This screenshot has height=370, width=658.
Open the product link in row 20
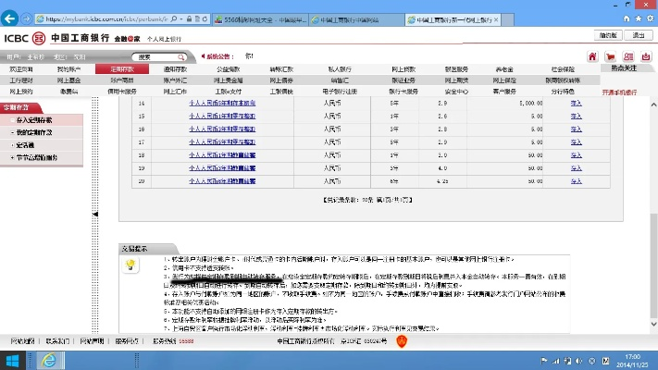point(221,182)
